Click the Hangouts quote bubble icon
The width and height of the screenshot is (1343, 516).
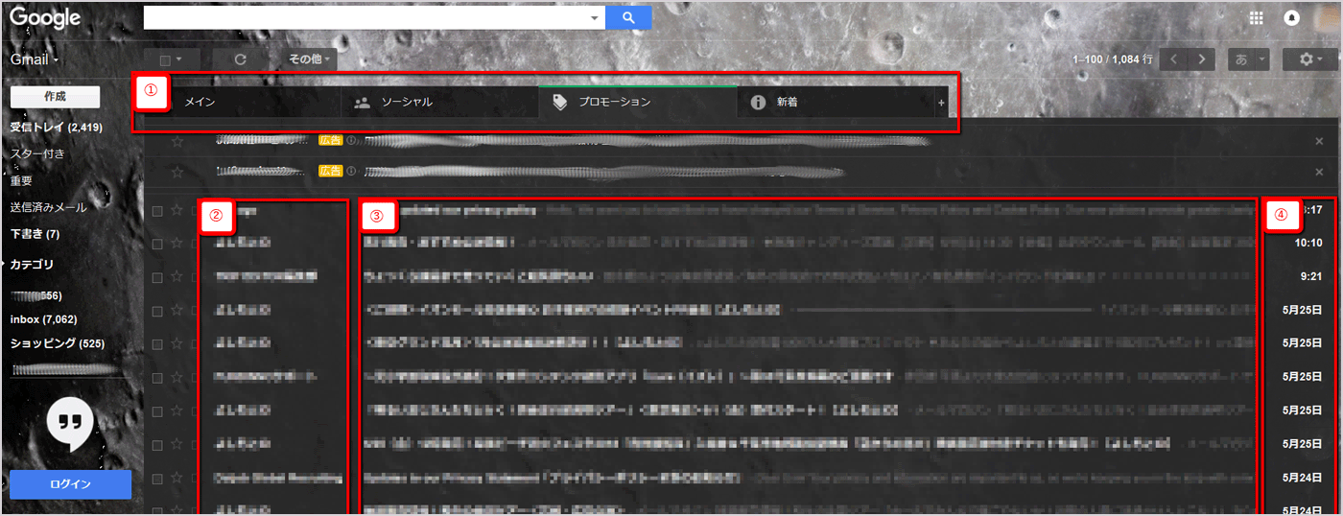coord(70,424)
